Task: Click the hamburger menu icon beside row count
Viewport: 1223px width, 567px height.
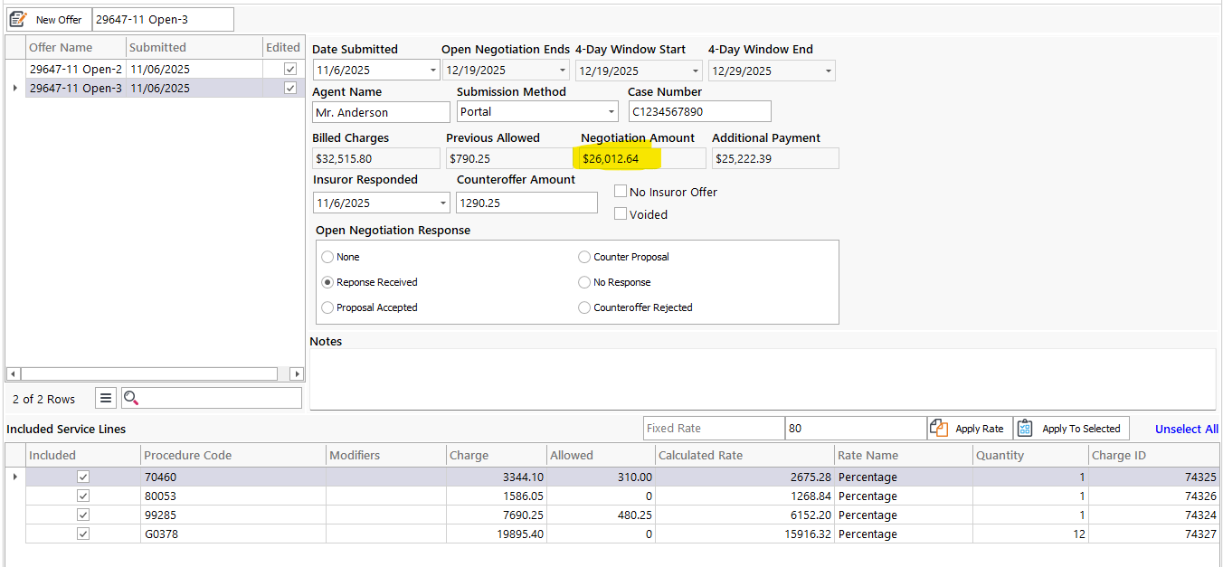Action: tap(106, 398)
